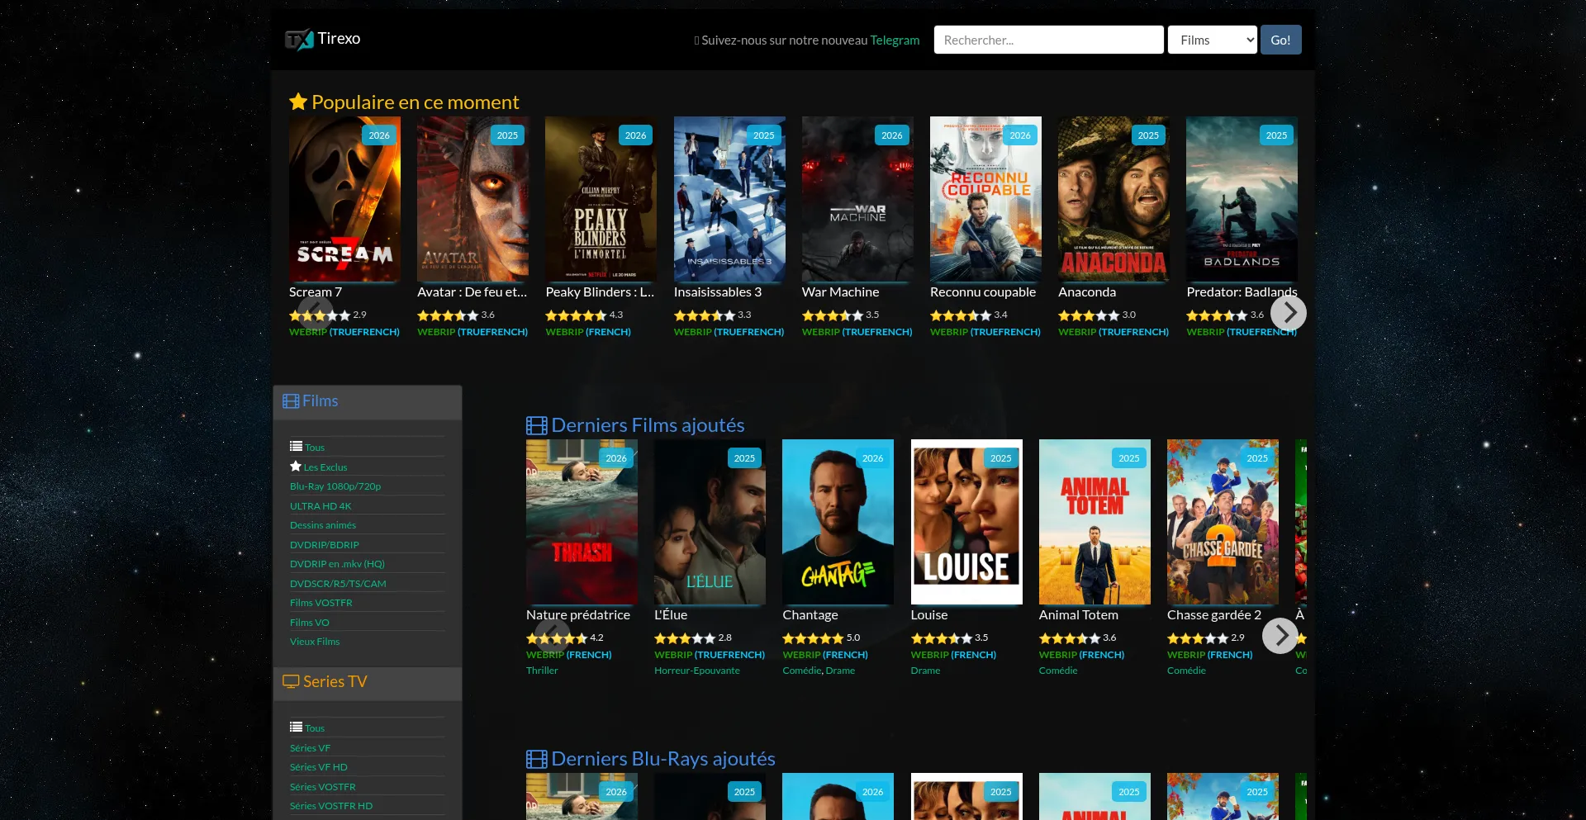Select Blu-Ray 1080p/720p in Films menu
This screenshot has height=820, width=1586.
tap(335, 486)
